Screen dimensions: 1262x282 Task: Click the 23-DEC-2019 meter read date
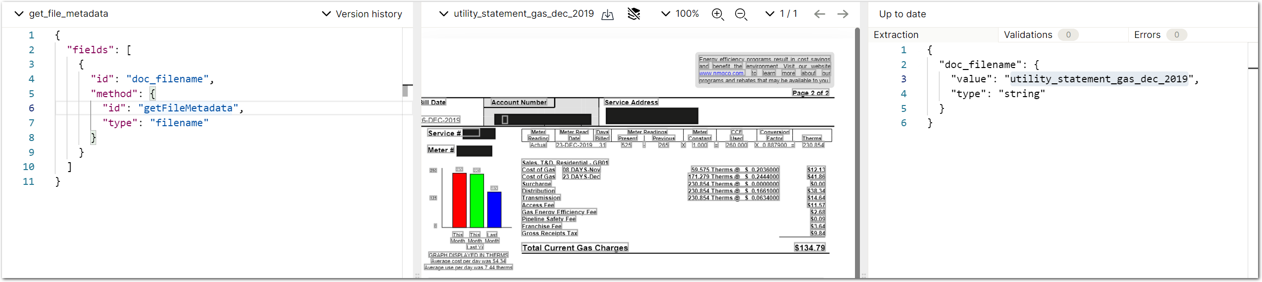(574, 145)
